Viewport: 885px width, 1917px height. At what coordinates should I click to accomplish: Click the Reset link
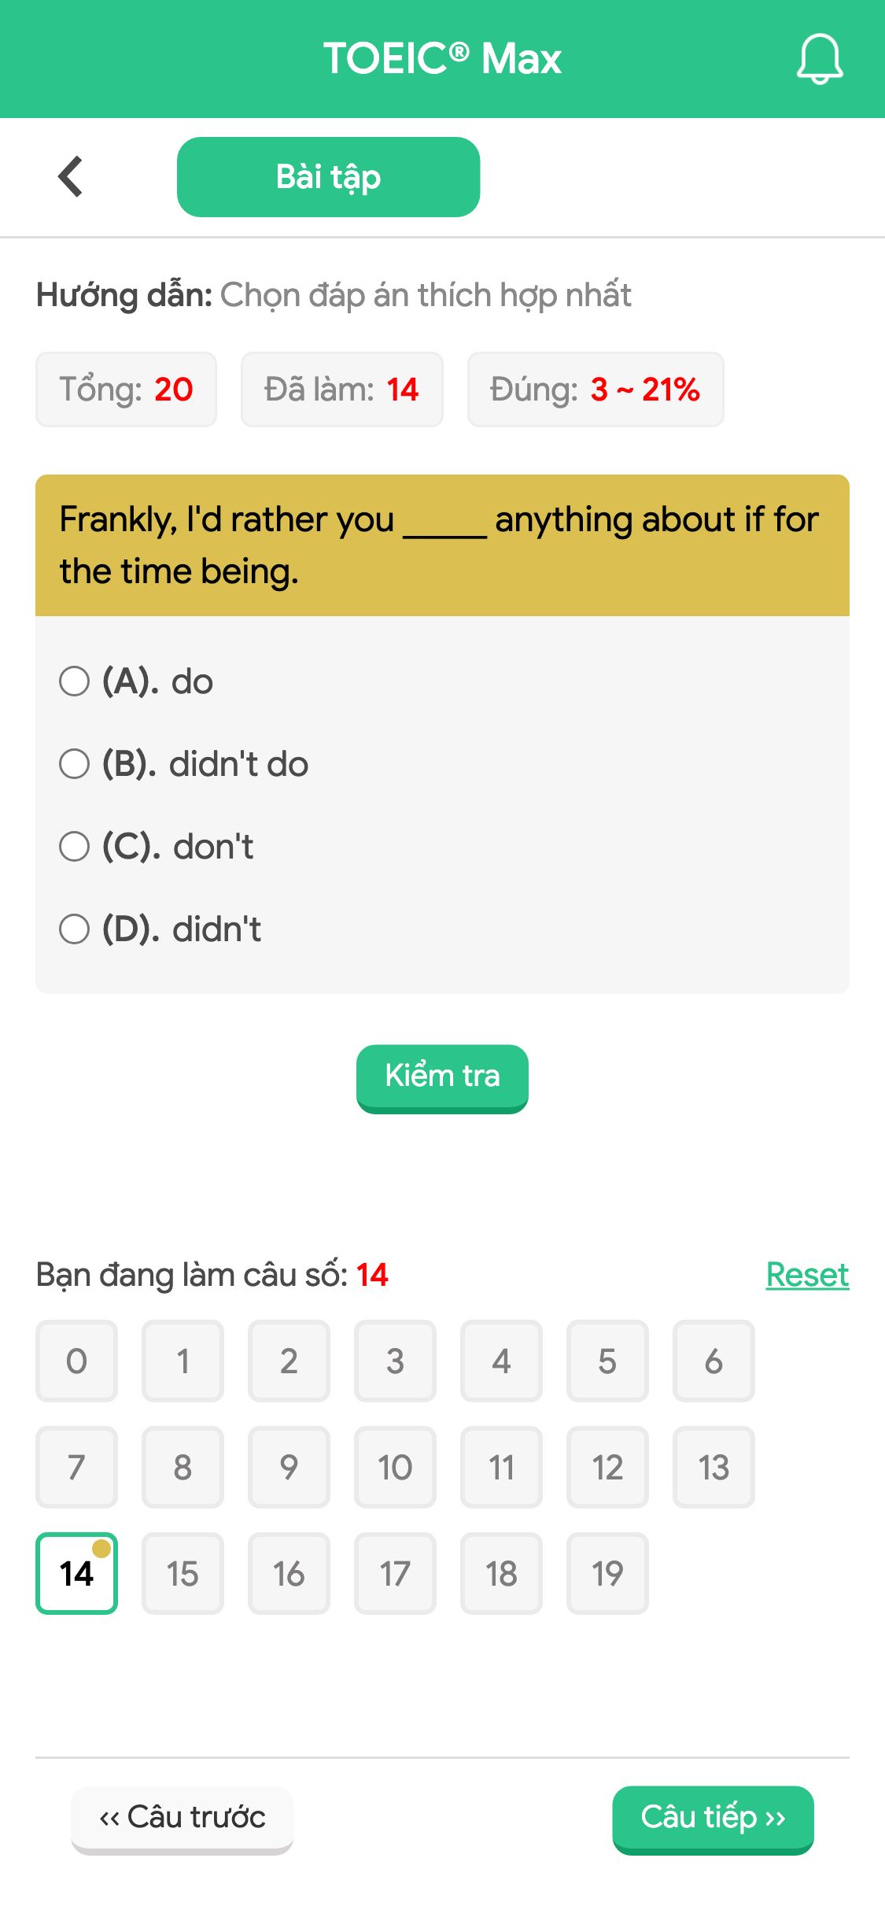(x=807, y=1275)
